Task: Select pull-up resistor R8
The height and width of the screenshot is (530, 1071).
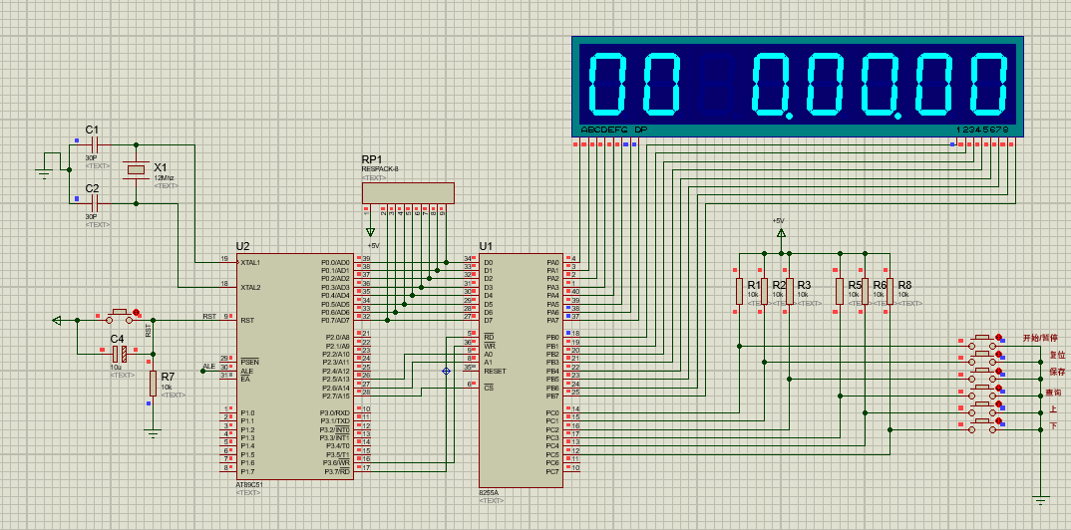Action: [890, 290]
